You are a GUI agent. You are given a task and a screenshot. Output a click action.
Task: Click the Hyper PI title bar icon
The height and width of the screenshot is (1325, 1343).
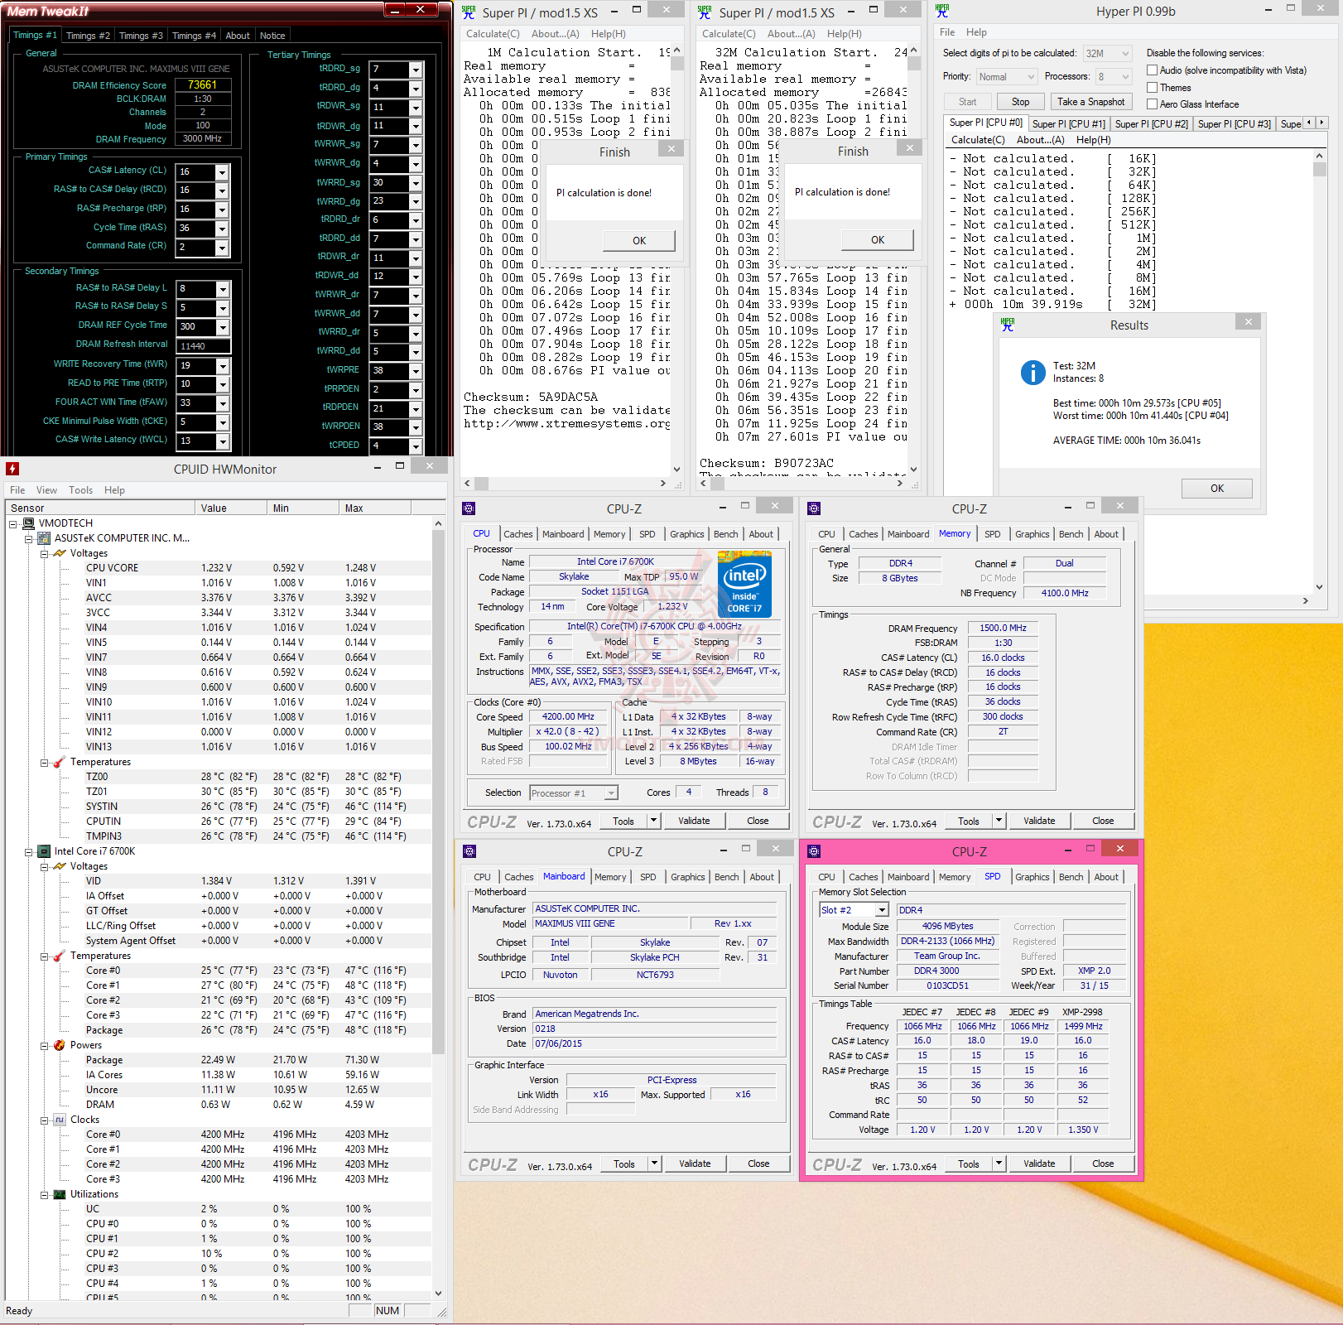[x=942, y=12]
